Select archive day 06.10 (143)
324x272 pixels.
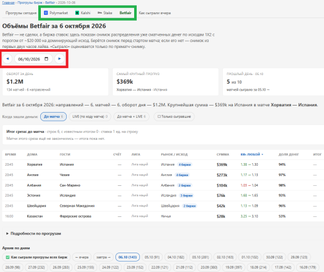point(128,257)
